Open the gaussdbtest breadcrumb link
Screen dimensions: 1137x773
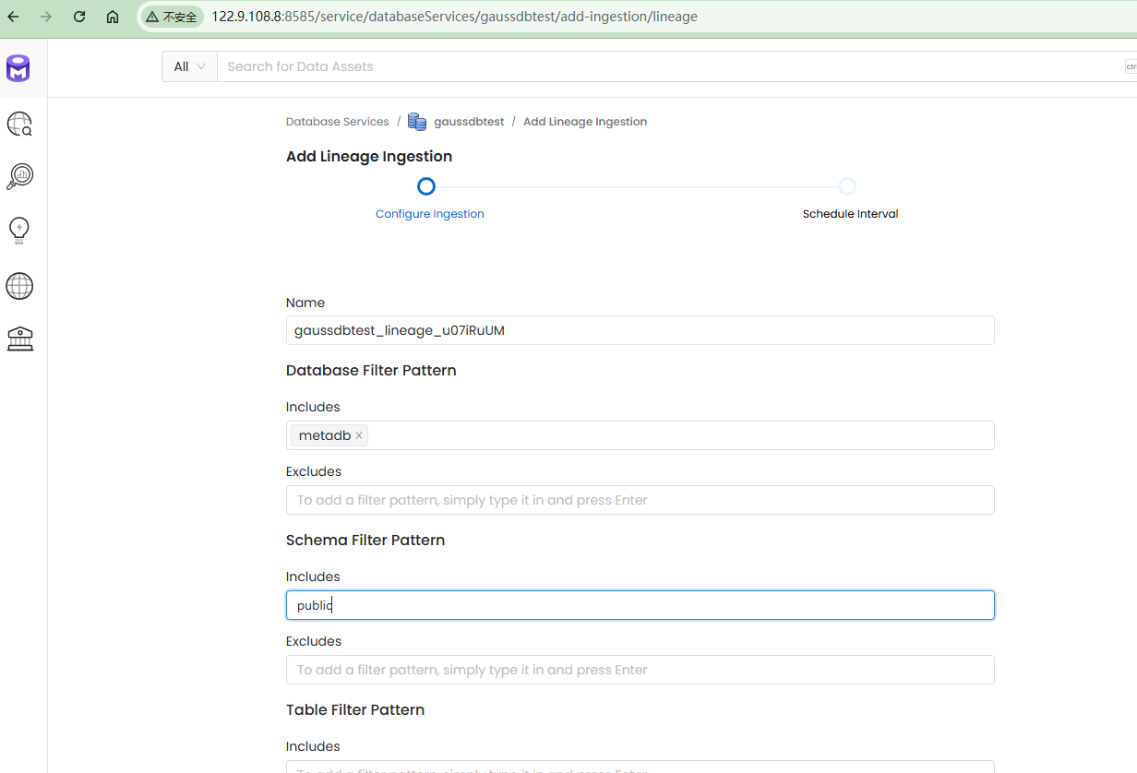[x=469, y=122]
